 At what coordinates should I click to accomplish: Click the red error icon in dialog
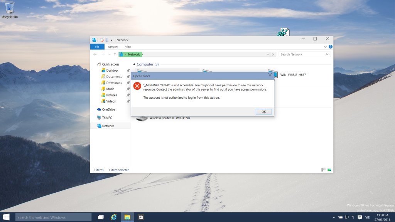tap(137, 86)
